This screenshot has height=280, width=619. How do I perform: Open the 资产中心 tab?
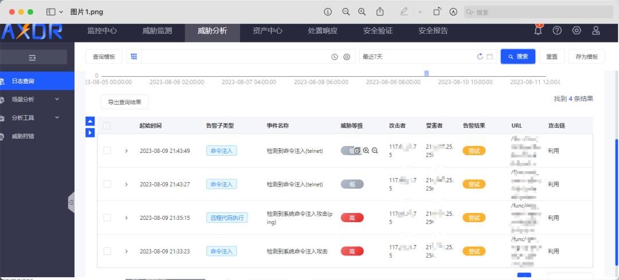coord(267,31)
